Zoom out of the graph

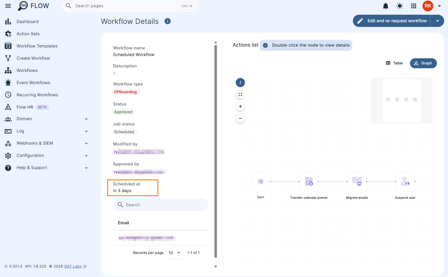(x=240, y=119)
